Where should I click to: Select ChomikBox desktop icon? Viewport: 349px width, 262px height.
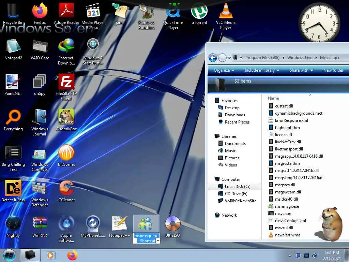click(66, 120)
